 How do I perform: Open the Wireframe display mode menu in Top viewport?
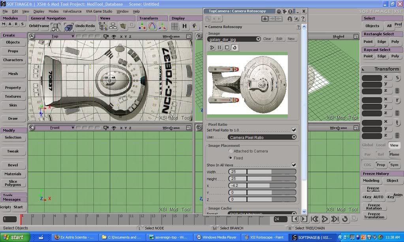tap(171, 37)
